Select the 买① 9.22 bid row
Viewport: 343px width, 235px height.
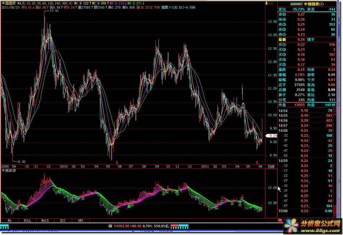pos(307,45)
